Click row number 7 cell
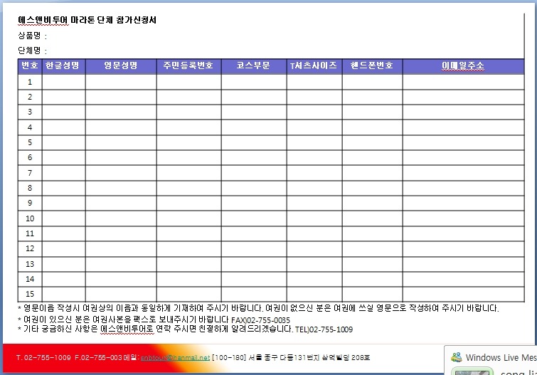The image size is (537, 375). coord(30,173)
